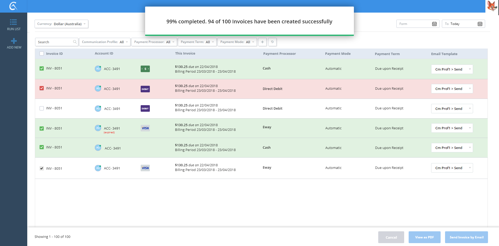Viewport: 499px width, 246px height.
Task: Click the This Invoice column header
Action: (x=185, y=54)
